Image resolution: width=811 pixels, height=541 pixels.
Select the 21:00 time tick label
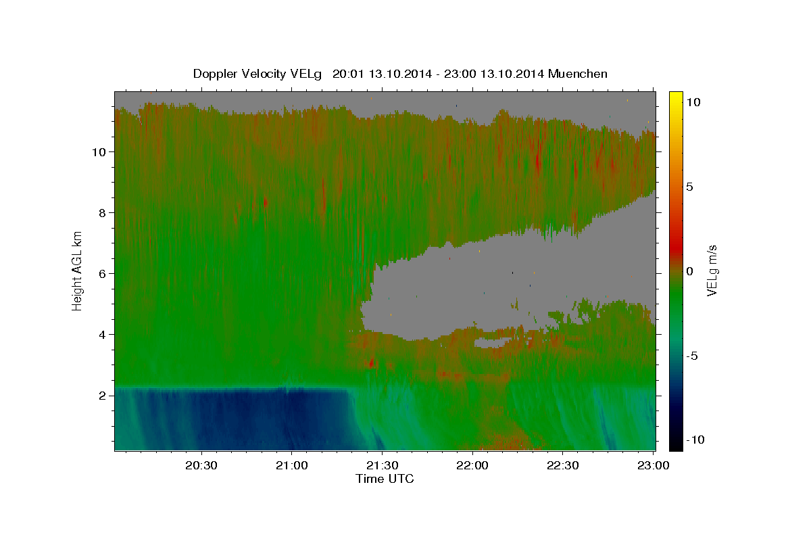(292, 465)
